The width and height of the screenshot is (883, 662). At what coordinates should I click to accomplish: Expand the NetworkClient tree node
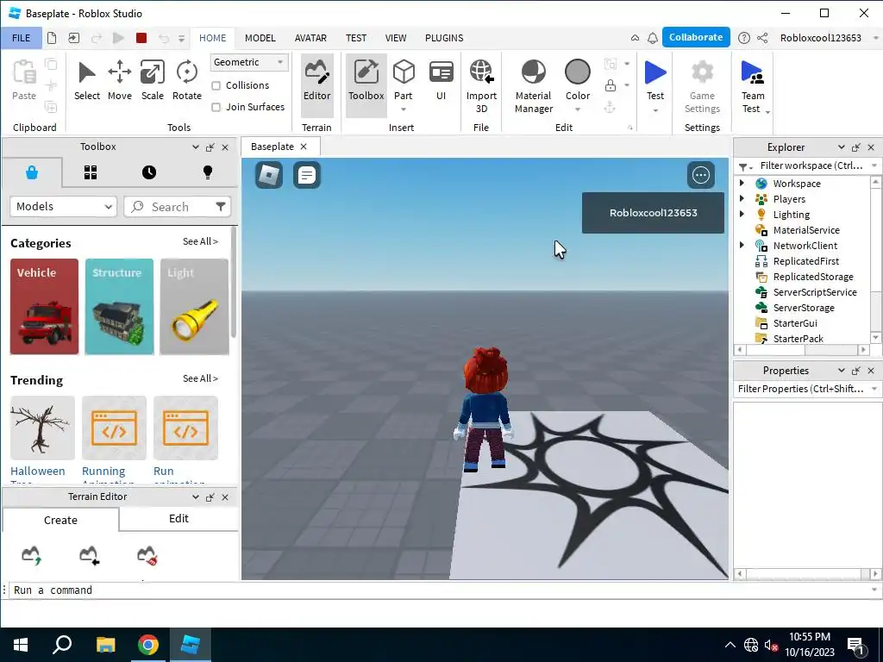[742, 245]
